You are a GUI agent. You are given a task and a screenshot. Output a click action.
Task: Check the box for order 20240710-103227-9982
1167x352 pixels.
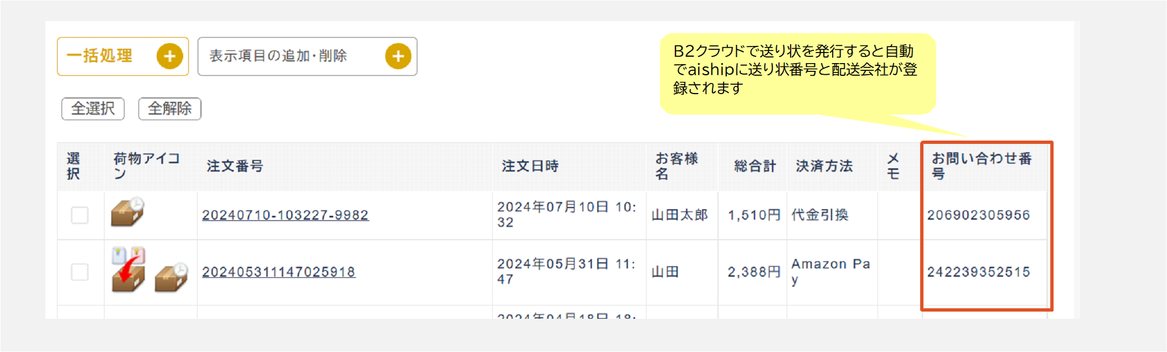pyautogui.click(x=80, y=215)
